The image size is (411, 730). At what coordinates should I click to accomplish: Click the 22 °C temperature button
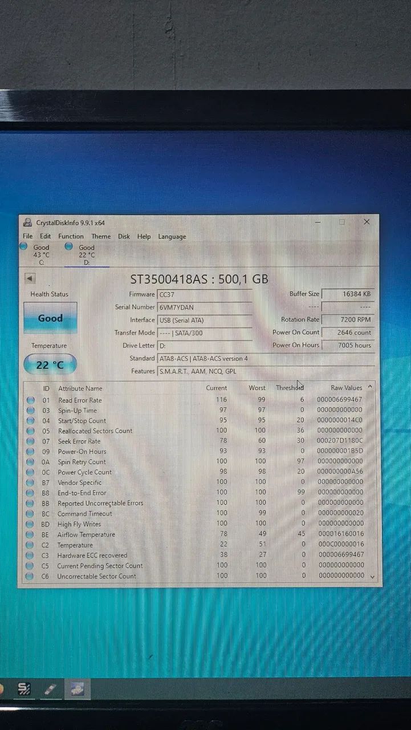50,364
